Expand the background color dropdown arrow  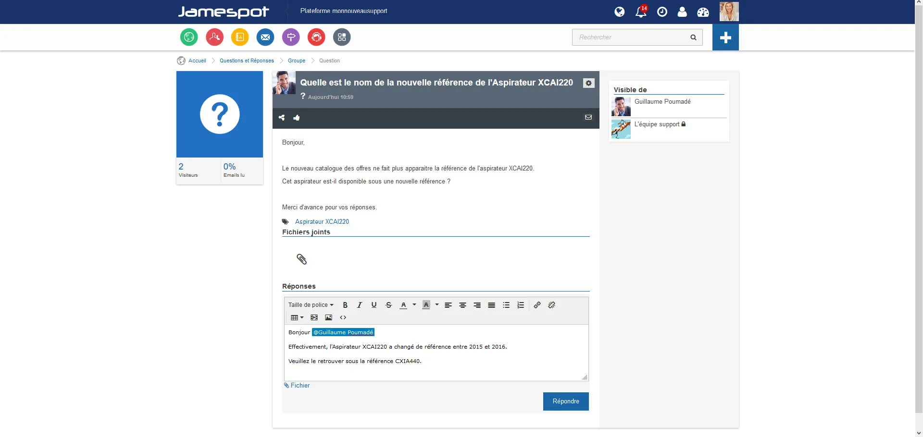tap(437, 304)
